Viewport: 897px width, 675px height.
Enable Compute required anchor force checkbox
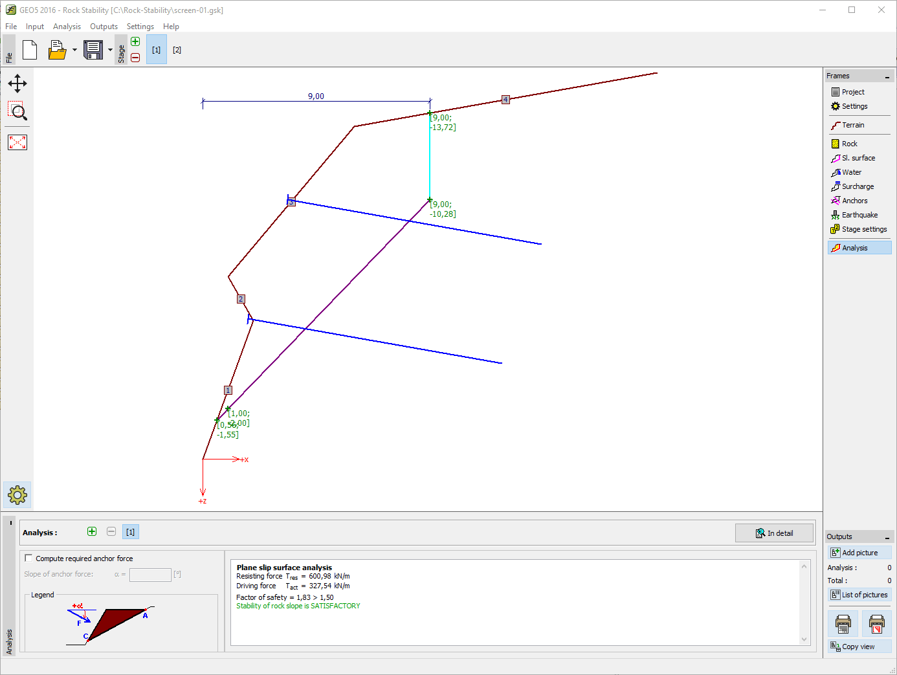coord(28,558)
